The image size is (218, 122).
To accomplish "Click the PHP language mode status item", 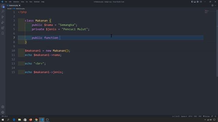I will 200,116.
